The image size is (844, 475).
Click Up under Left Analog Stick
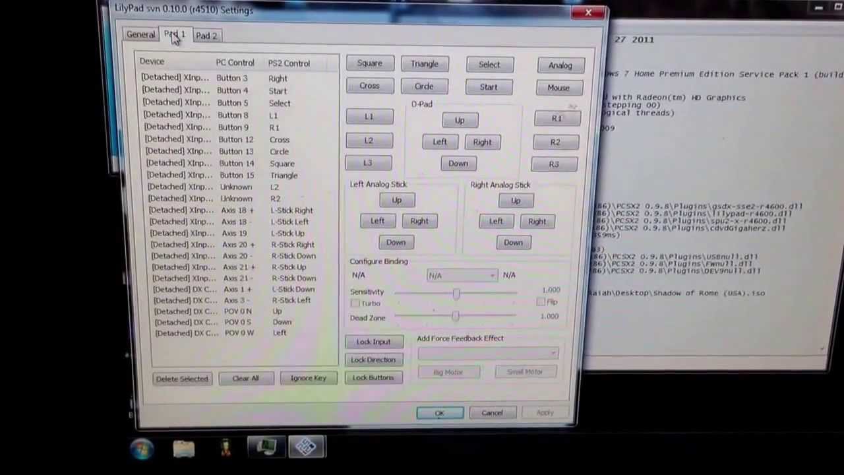tap(397, 201)
